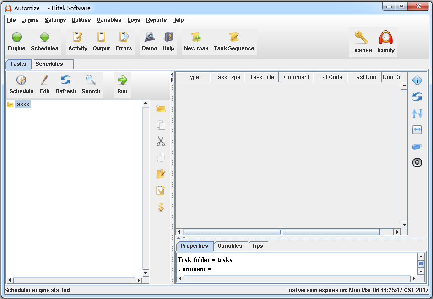The image size is (433, 299).
Task: Click the blue USB drive icon
Action: [x=417, y=146]
